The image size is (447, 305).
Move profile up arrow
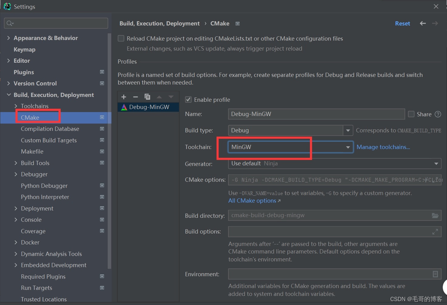click(x=159, y=97)
